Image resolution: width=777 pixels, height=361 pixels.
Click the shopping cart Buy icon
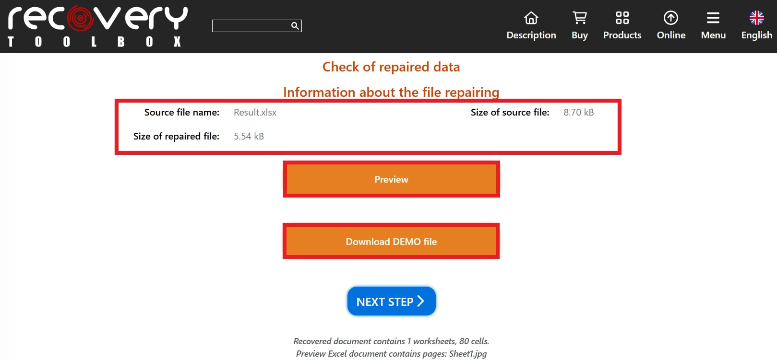[x=579, y=18]
